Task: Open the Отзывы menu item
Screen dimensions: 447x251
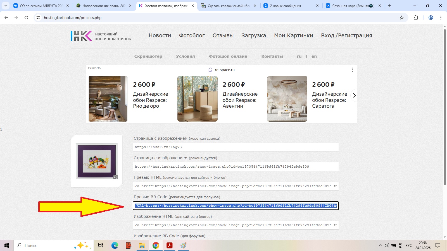Action: tap(223, 36)
